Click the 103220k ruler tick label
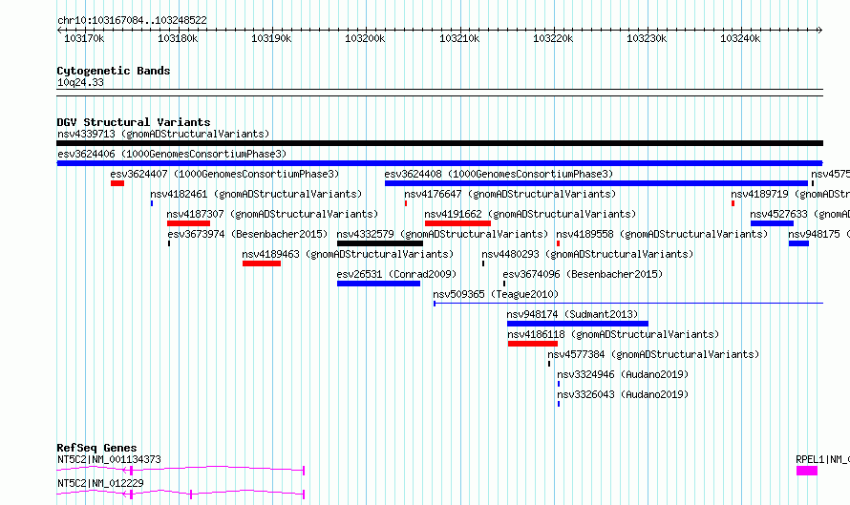 click(x=553, y=38)
